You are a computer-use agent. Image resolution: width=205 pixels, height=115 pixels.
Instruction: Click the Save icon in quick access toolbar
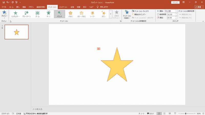(x=4, y=2)
